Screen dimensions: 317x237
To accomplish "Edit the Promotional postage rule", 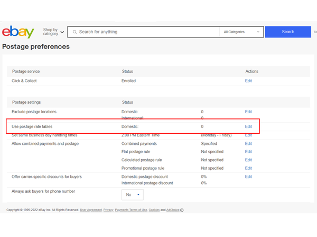I will [x=248, y=168].
